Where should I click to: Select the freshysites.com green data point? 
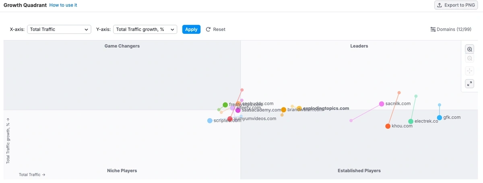tap(225, 105)
